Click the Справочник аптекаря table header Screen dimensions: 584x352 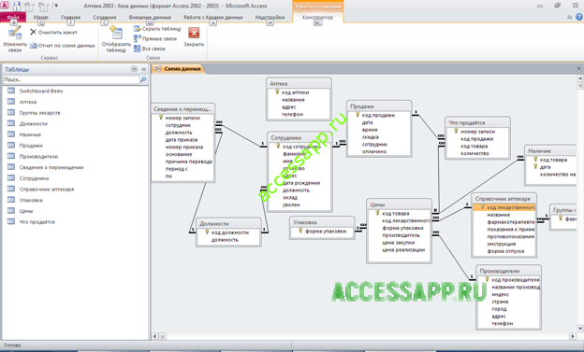click(x=504, y=199)
